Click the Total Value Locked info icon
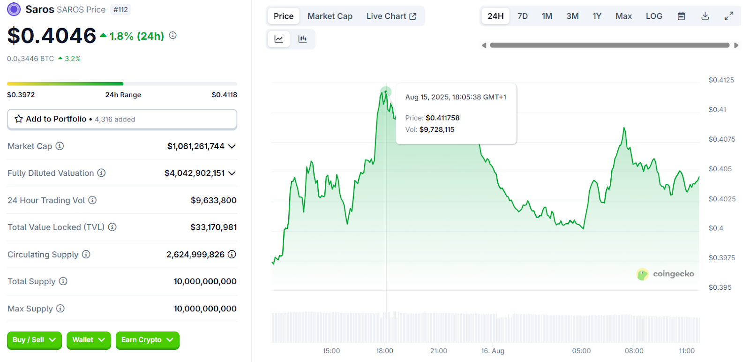 (112, 227)
